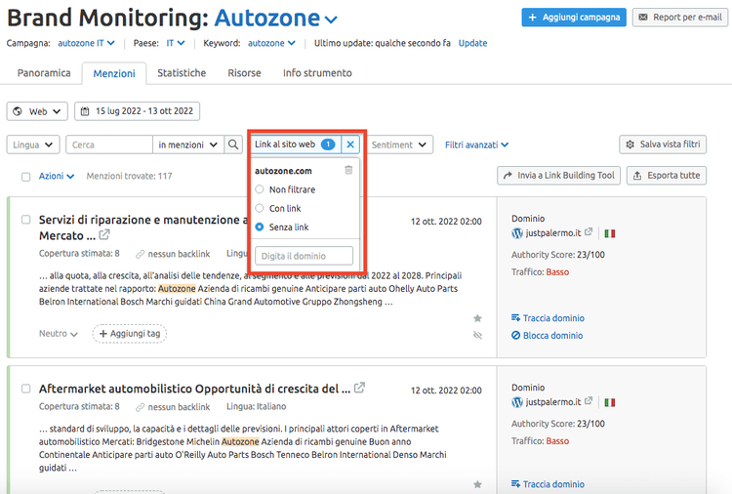Click Traccia dominio in second card
The width and height of the screenshot is (732, 494).
[549, 484]
